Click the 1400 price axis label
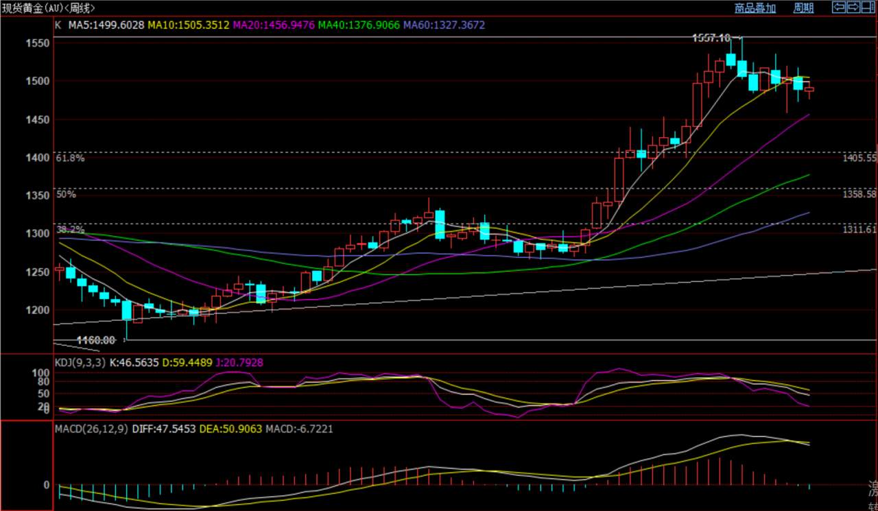The height and width of the screenshot is (511, 878). click(37, 157)
